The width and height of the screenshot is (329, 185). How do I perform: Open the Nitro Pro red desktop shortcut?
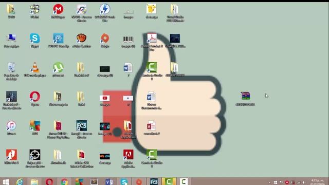pos(11,155)
